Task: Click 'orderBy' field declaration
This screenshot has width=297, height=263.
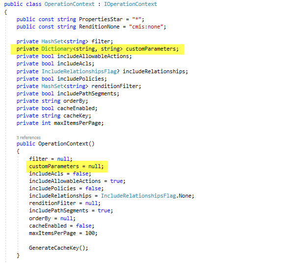Action: point(74,101)
